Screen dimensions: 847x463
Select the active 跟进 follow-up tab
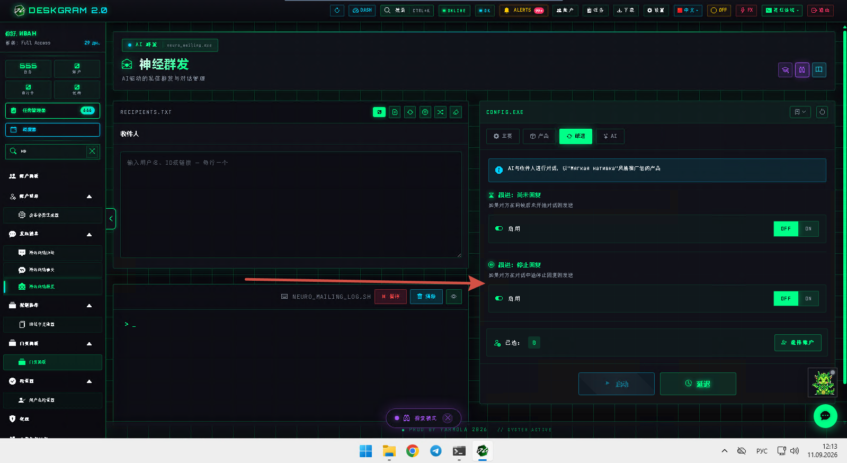point(576,136)
